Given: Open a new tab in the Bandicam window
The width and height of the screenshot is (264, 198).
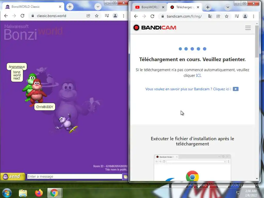Looking at the screenshot, I should pos(208,7).
